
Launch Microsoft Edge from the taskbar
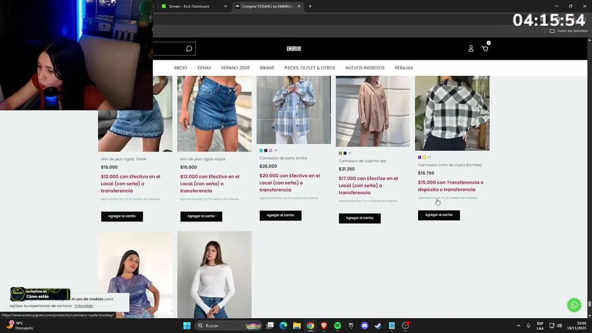click(x=284, y=326)
